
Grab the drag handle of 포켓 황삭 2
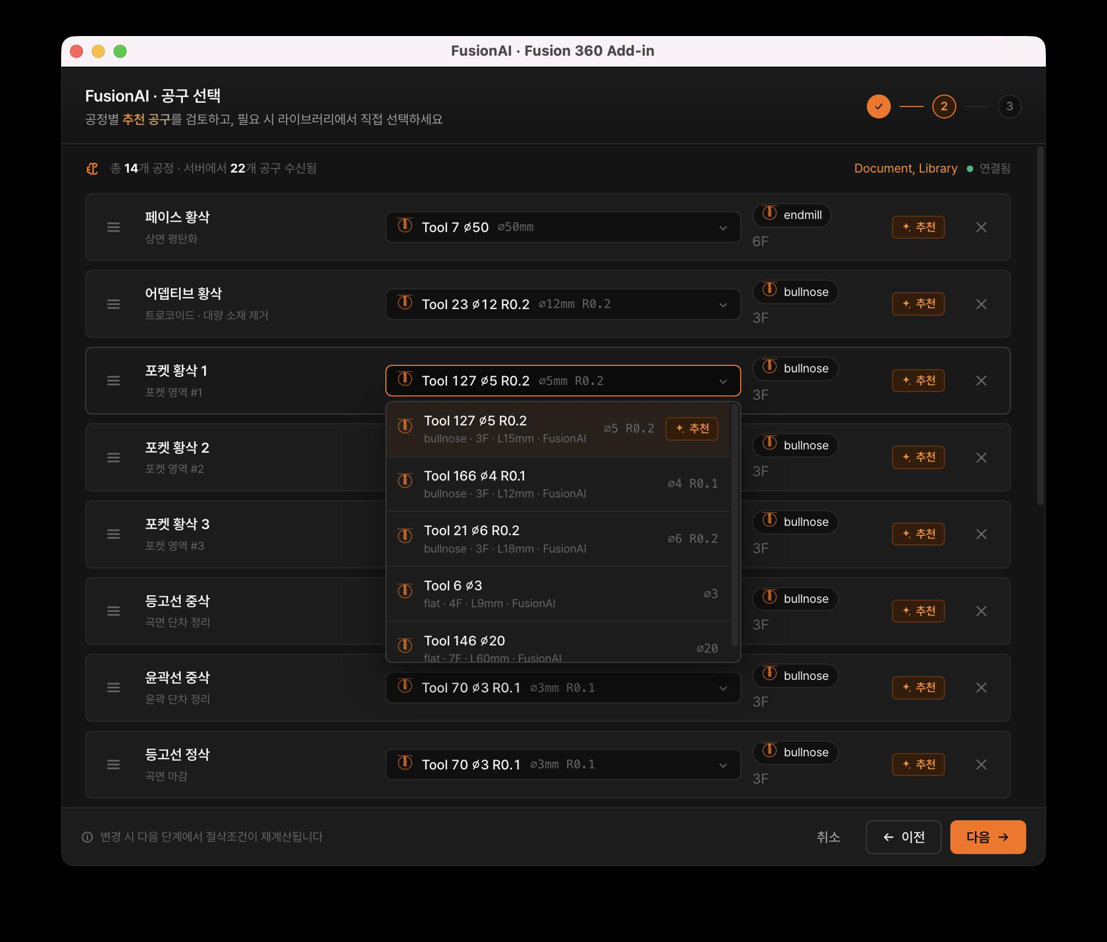coord(114,458)
